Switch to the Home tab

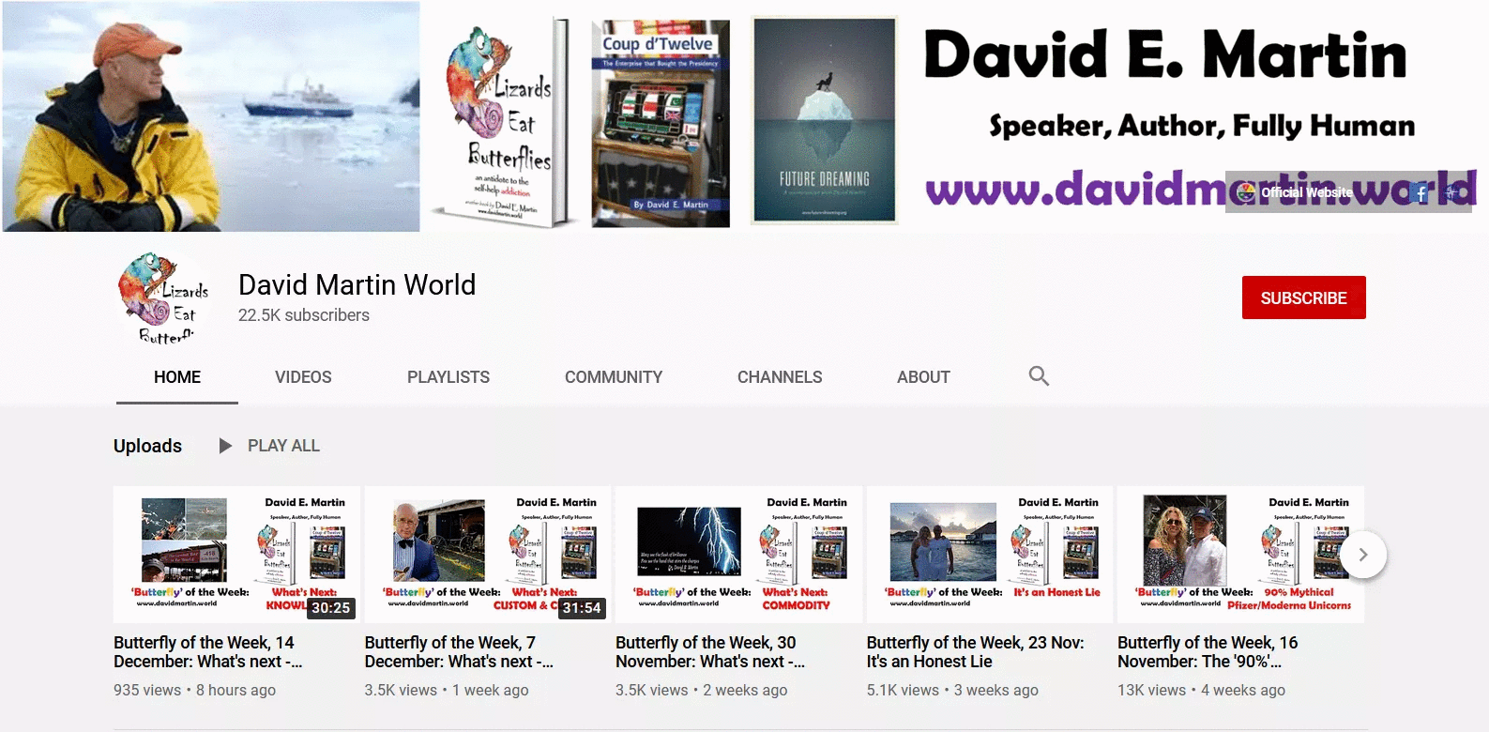(177, 377)
